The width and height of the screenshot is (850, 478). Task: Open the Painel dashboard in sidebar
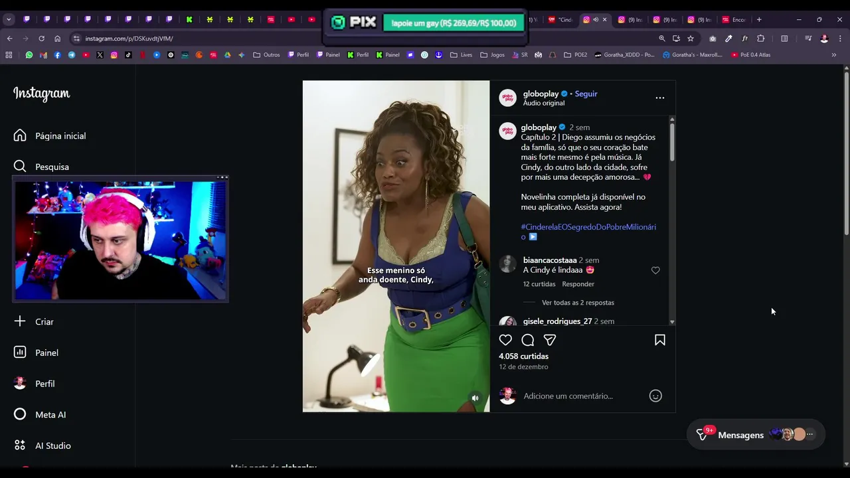tap(36, 353)
